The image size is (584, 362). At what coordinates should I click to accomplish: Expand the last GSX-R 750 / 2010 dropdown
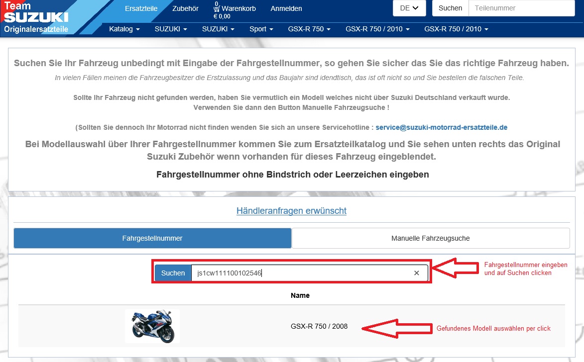pyautogui.click(x=456, y=29)
